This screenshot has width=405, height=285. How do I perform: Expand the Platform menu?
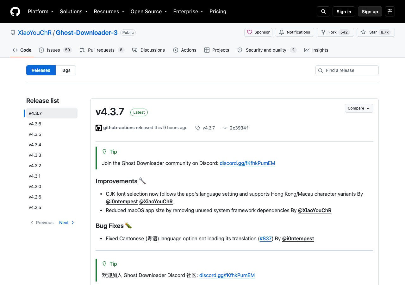(x=41, y=11)
